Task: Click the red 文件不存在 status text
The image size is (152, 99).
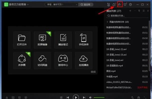Action: [142, 88]
